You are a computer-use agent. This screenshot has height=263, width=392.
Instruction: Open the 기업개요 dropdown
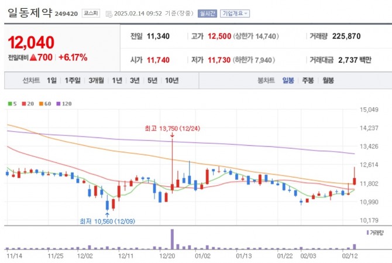click(x=235, y=13)
